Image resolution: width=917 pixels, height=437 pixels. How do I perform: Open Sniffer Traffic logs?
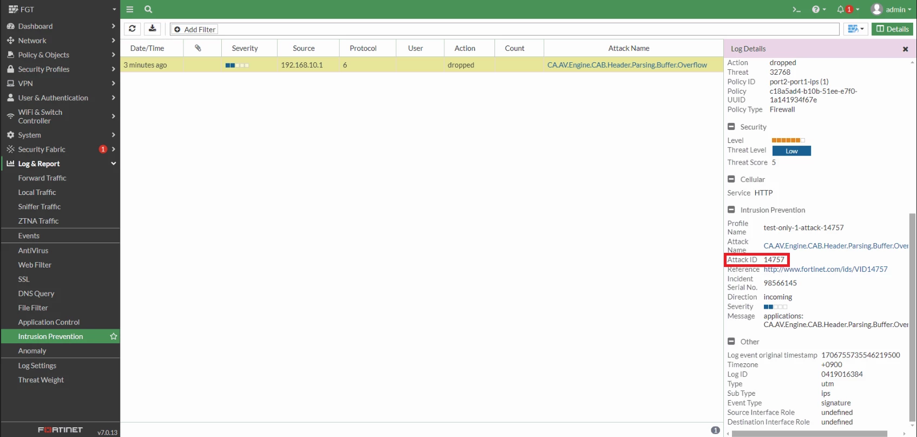(x=39, y=207)
